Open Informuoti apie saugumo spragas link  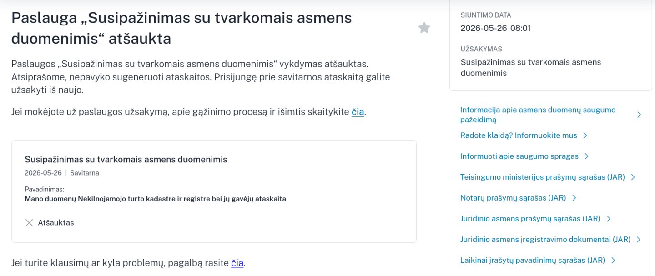point(519,156)
